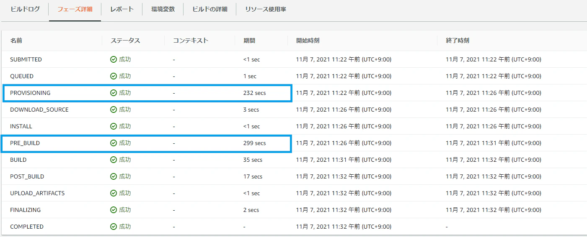Click the SUBMITTED start time 11:22

point(344,59)
